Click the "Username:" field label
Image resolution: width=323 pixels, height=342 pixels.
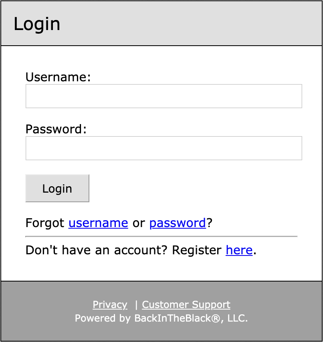58,77
